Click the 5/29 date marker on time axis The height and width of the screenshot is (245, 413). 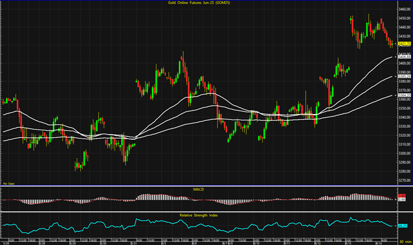click(72, 243)
